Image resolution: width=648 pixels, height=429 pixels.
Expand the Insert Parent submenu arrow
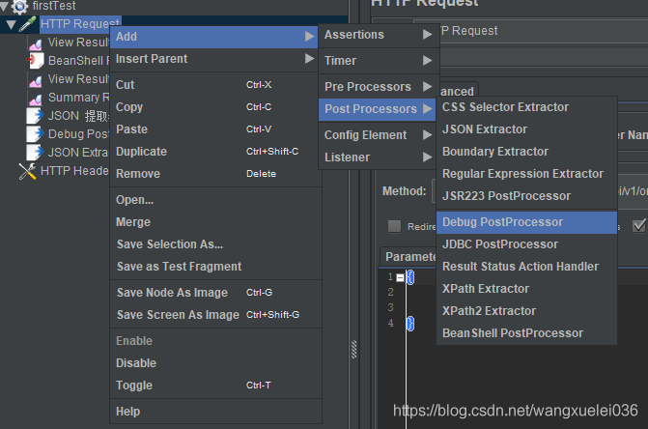coord(309,59)
